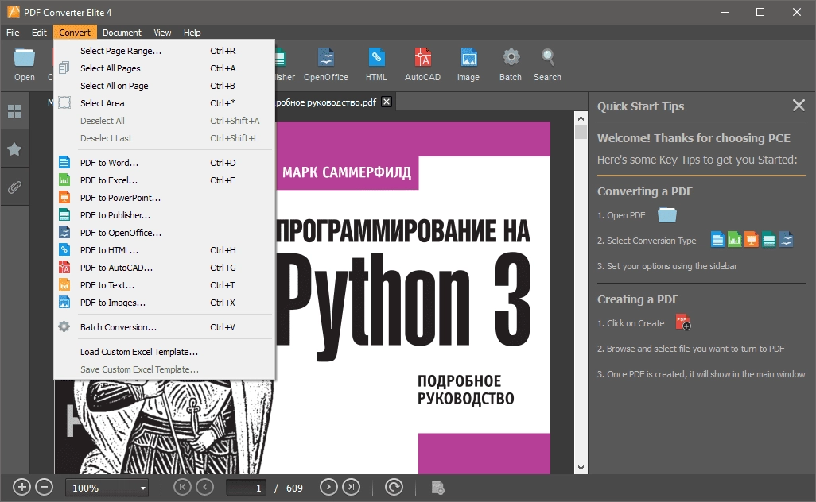Jump to last page button
The width and height of the screenshot is (816, 502).
coord(352,487)
